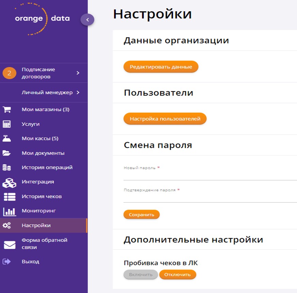Select the Настройки menu item
Screen dimensions: 297x293
44,225
